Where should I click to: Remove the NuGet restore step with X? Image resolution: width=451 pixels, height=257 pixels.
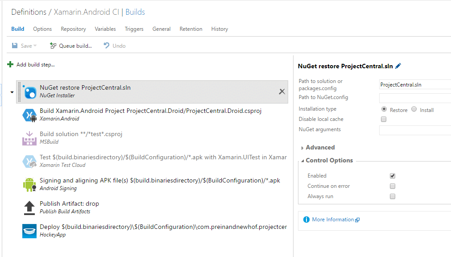(282, 91)
